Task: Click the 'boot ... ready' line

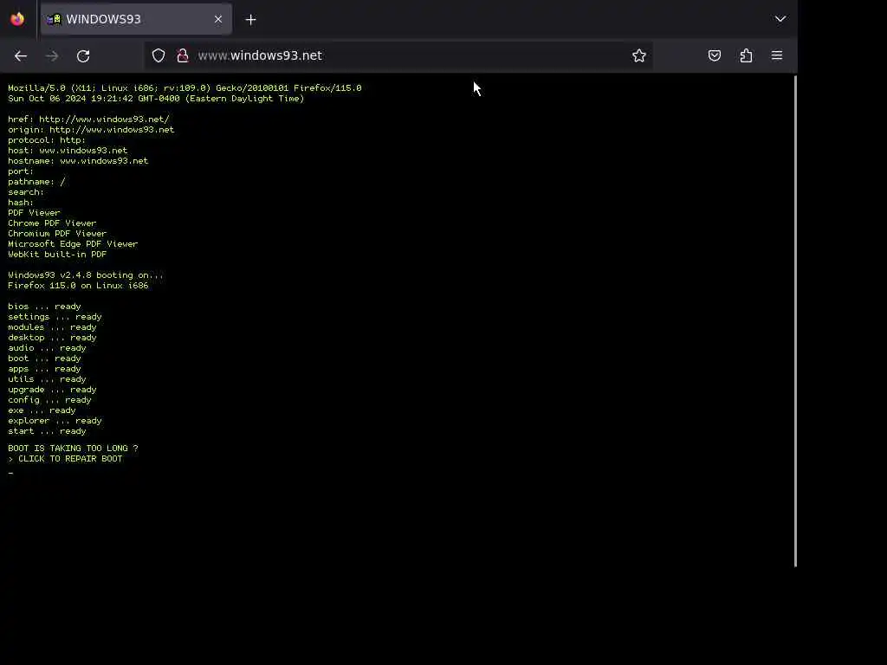Action: (x=45, y=358)
